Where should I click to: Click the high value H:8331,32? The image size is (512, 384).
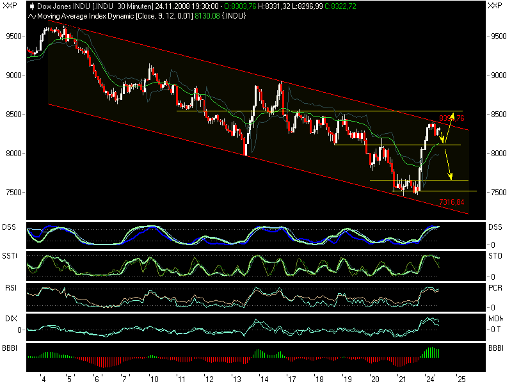click(274, 6)
